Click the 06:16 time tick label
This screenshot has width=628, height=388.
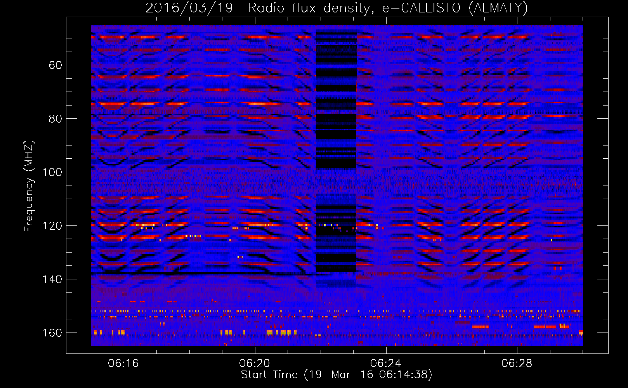point(123,364)
